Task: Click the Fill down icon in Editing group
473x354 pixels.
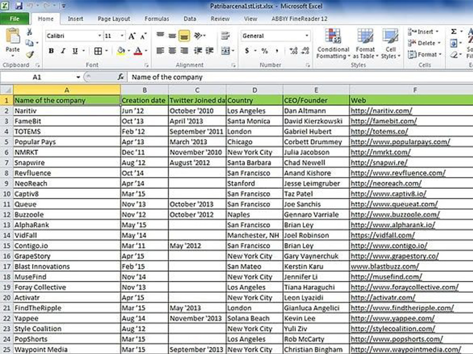Action: pos(454,43)
